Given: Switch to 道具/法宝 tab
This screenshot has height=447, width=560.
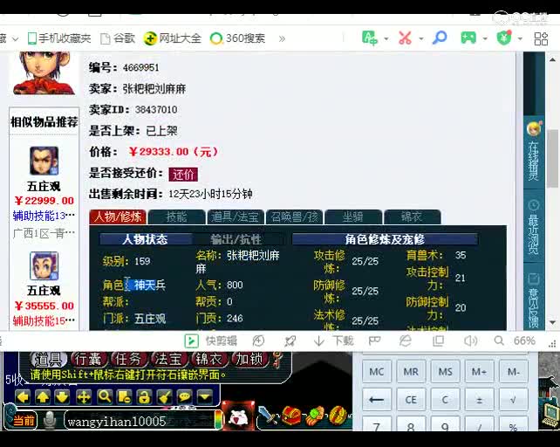Looking at the screenshot, I should tap(235, 217).
